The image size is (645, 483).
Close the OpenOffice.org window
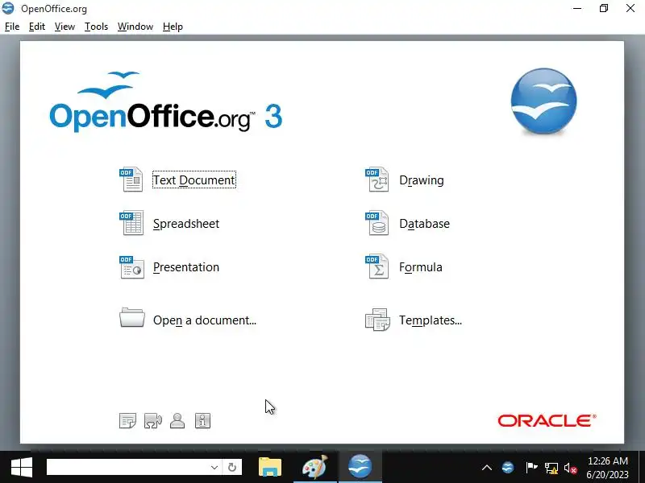[630, 8]
